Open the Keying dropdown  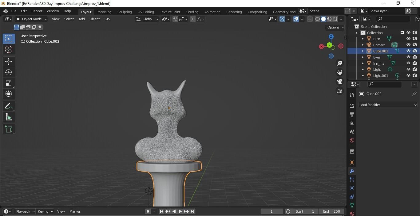[x=45, y=211]
